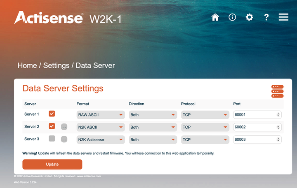Click the orange data server stack icon

tap(277, 91)
